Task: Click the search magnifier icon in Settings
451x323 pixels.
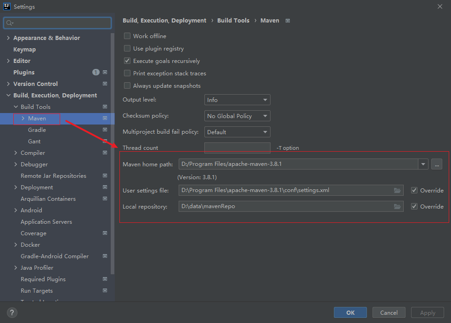Action: [10, 23]
